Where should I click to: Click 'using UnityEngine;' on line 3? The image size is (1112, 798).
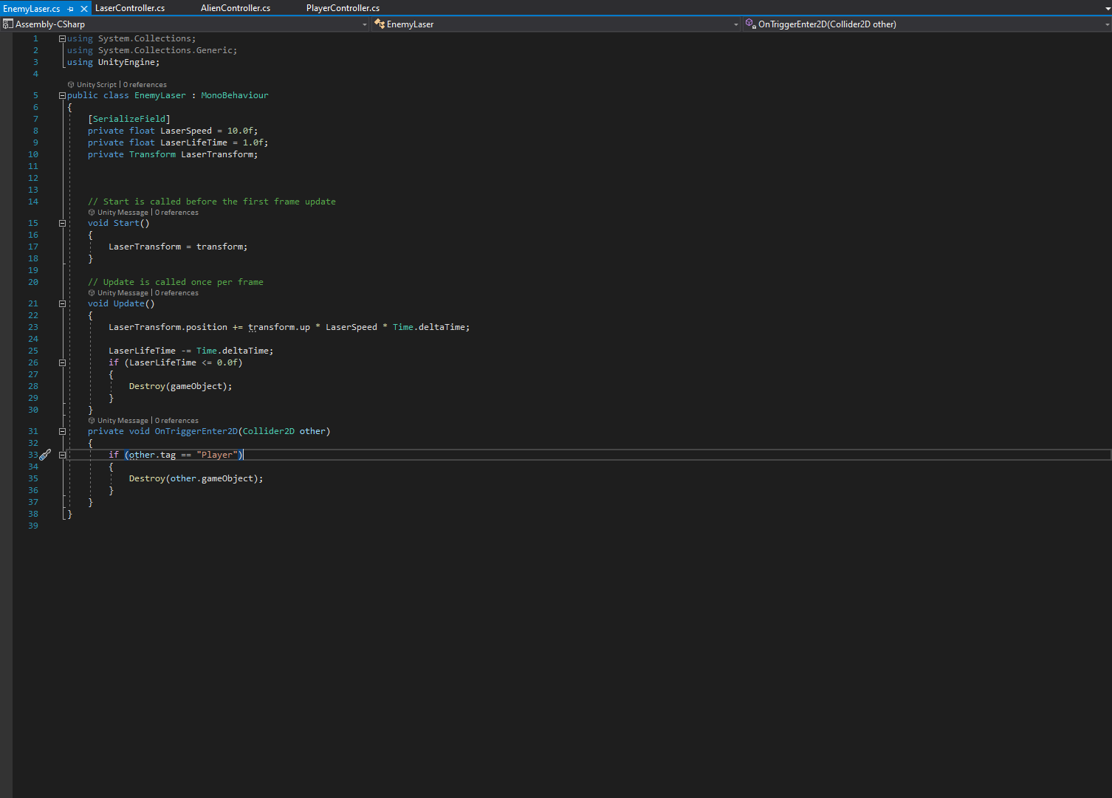pos(113,62)
